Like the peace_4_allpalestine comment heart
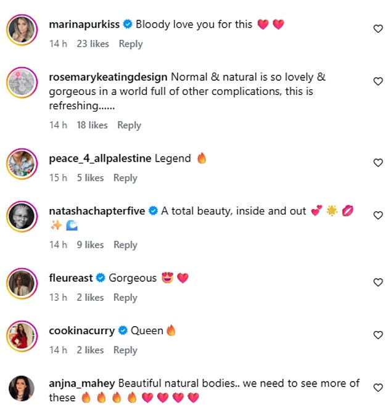 point(378,163)
